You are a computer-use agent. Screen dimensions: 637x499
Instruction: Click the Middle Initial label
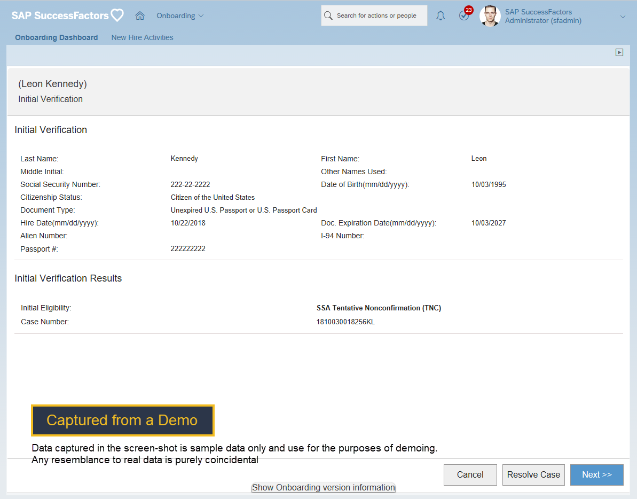coord(42,171)
